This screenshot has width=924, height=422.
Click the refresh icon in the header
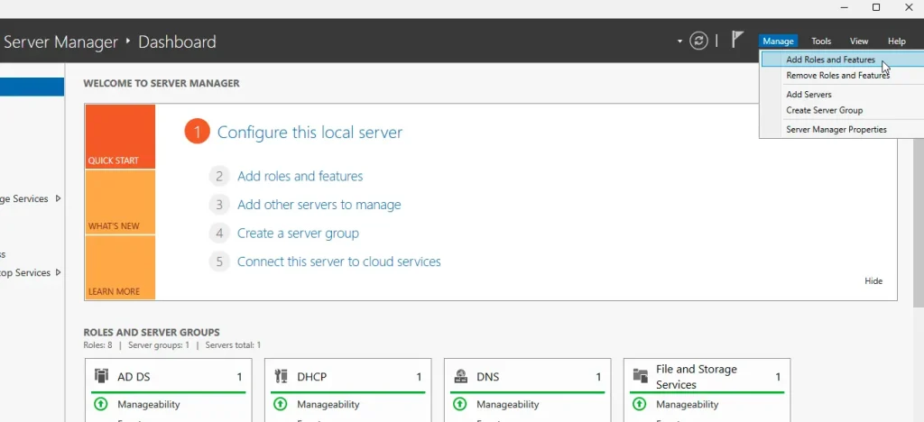coord(698,41)
